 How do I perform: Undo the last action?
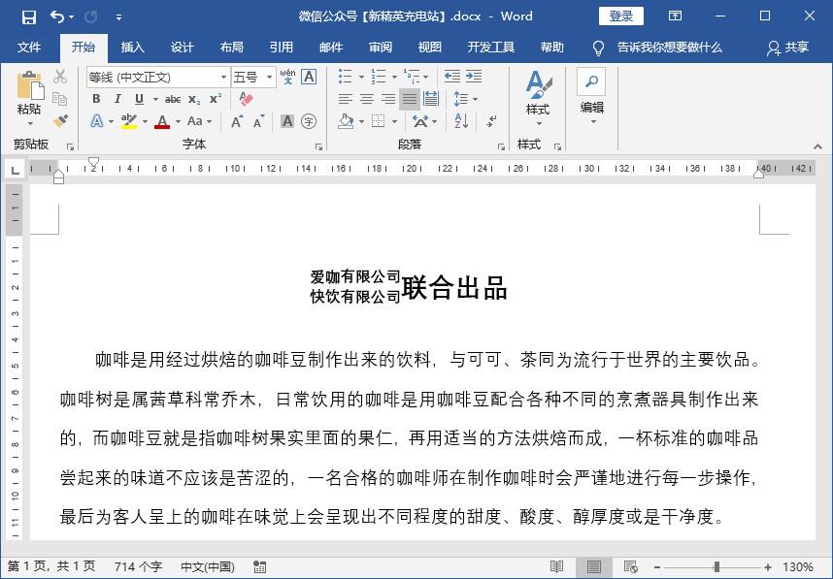pyautogui.click(x=57, y=17)
